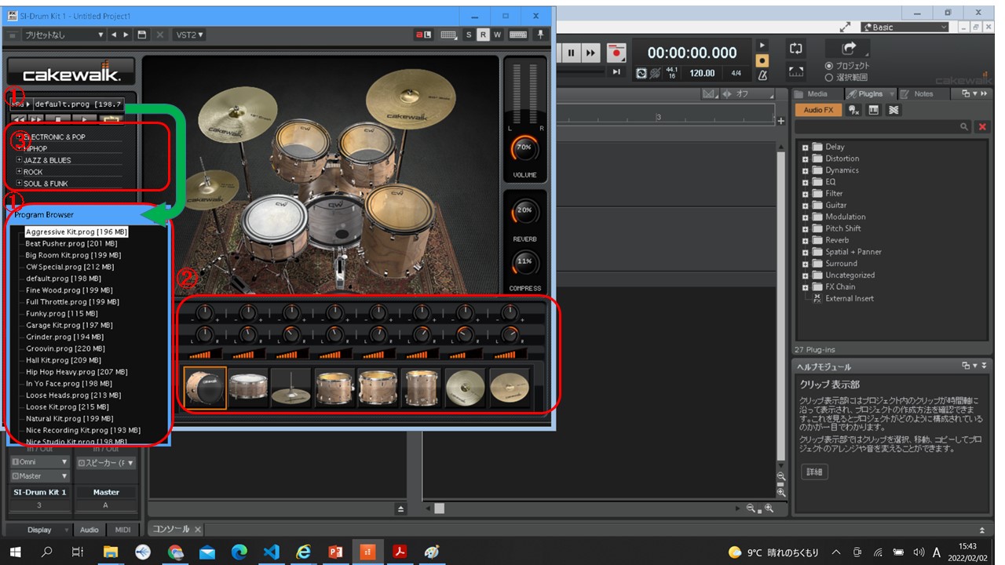This screenshot has width=1005, height=565.
Task: Select Aggressive Kit.prog in Program Browser
Action: point(76,232)
